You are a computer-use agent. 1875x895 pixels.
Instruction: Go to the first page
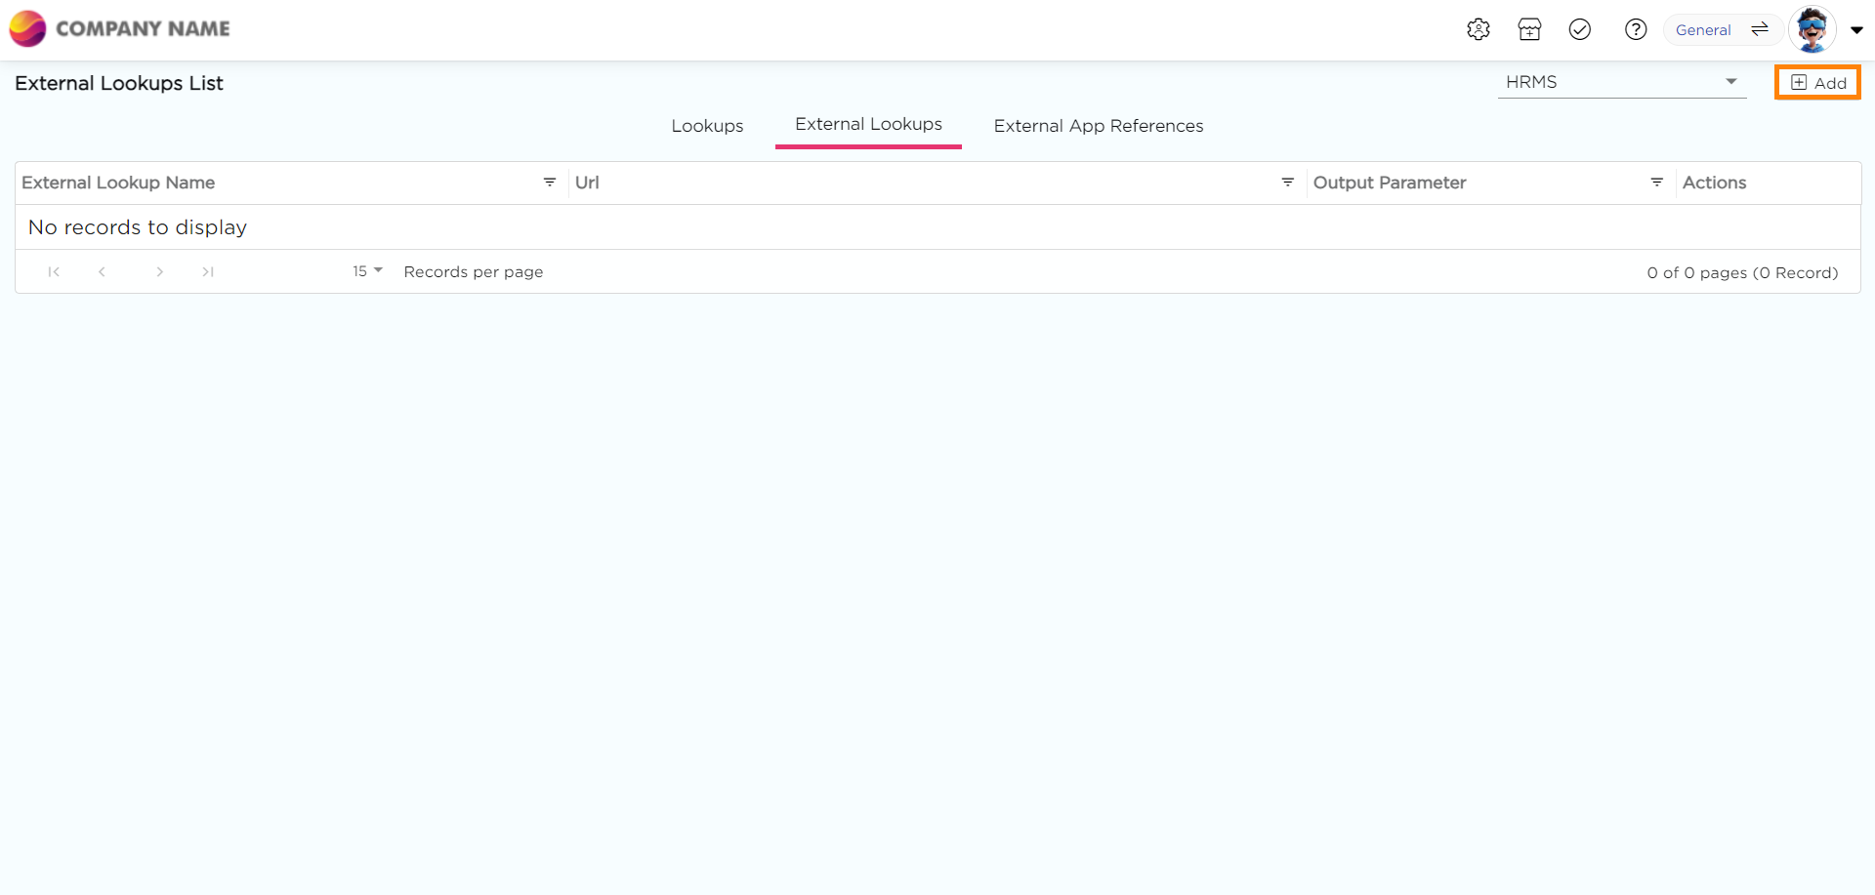click(54, 272)
